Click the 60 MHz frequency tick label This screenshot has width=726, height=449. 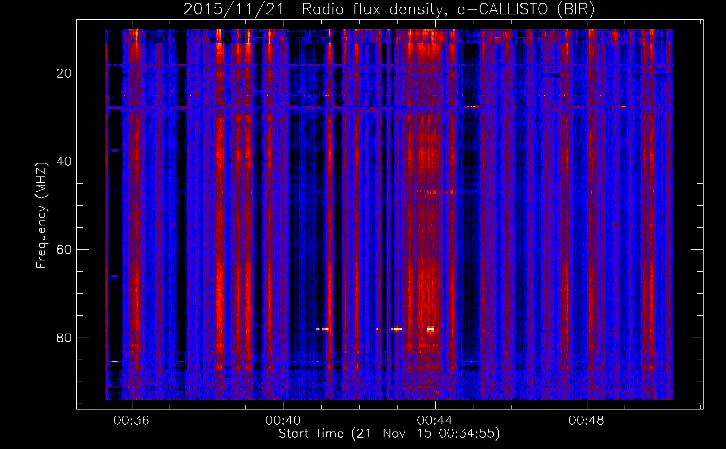64,250
